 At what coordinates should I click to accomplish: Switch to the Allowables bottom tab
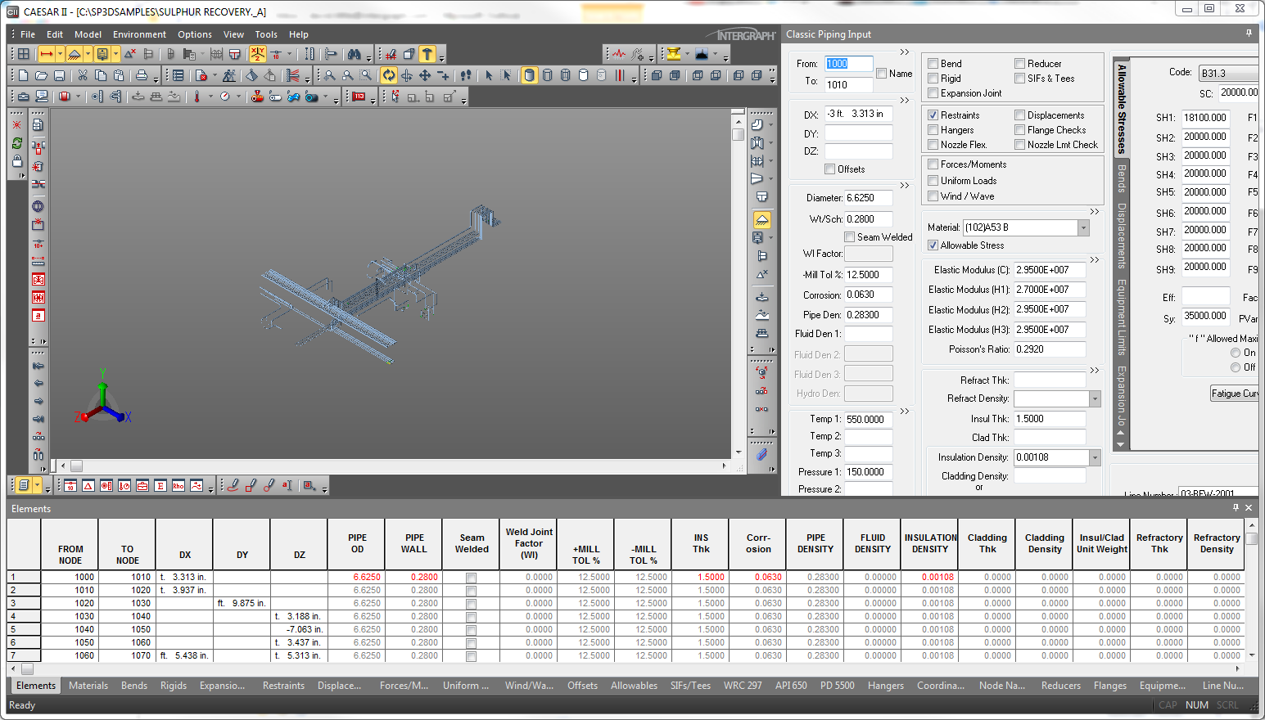click(634, 686)
